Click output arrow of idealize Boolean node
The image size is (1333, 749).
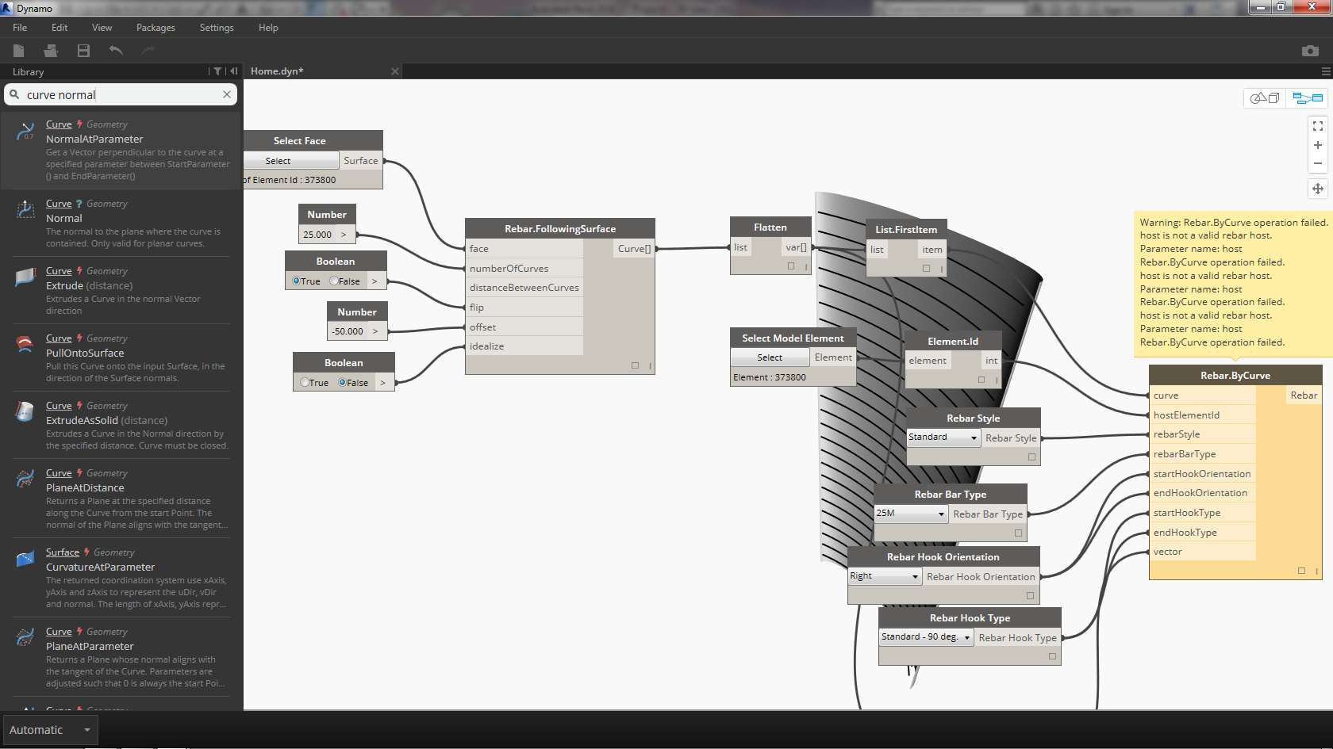[382, 383]
